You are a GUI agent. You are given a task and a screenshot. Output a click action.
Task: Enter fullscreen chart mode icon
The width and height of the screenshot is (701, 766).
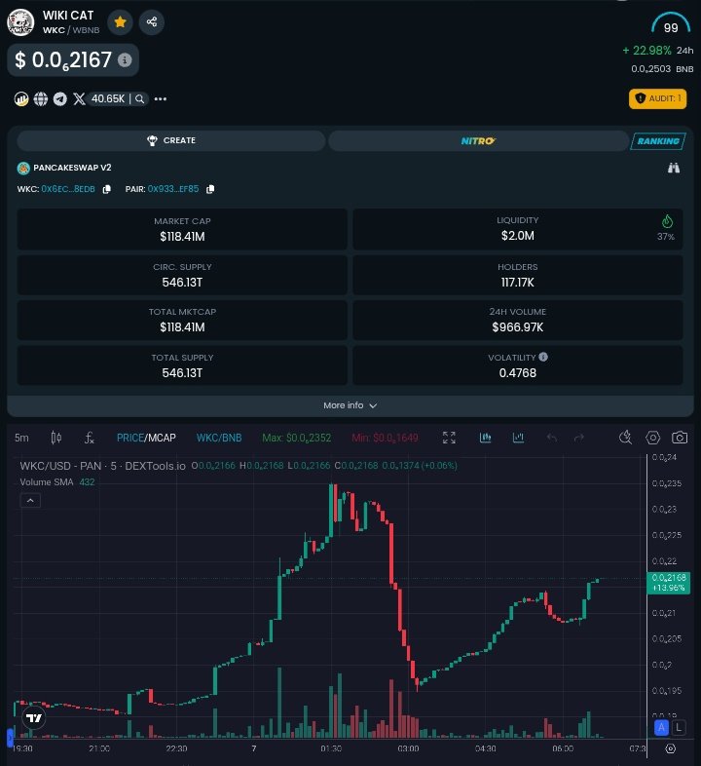449,438
